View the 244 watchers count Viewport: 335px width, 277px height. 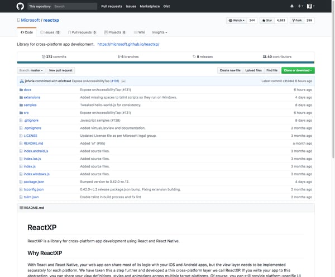pyautogui.click(x=252, y=20)
